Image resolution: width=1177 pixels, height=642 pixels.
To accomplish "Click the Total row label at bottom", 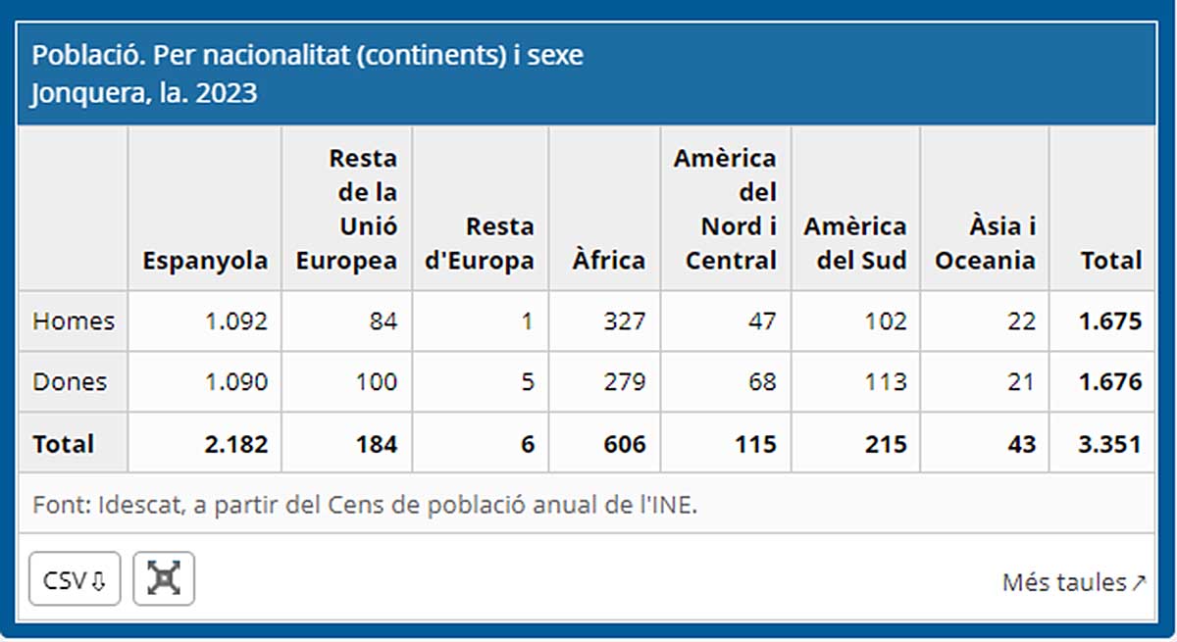I will 64,444.
